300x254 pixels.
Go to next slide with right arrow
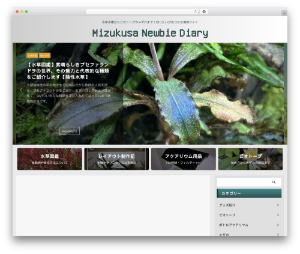(281, 90)
